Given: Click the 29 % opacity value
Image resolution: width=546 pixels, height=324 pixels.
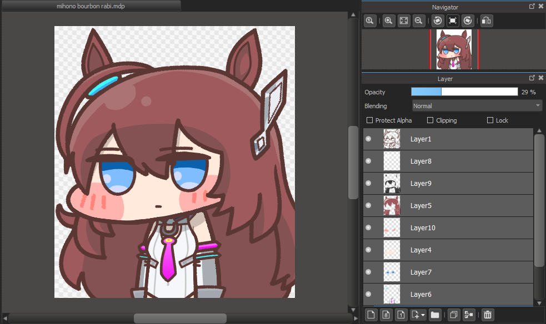Looking at the screenshot, I should 528,92.
